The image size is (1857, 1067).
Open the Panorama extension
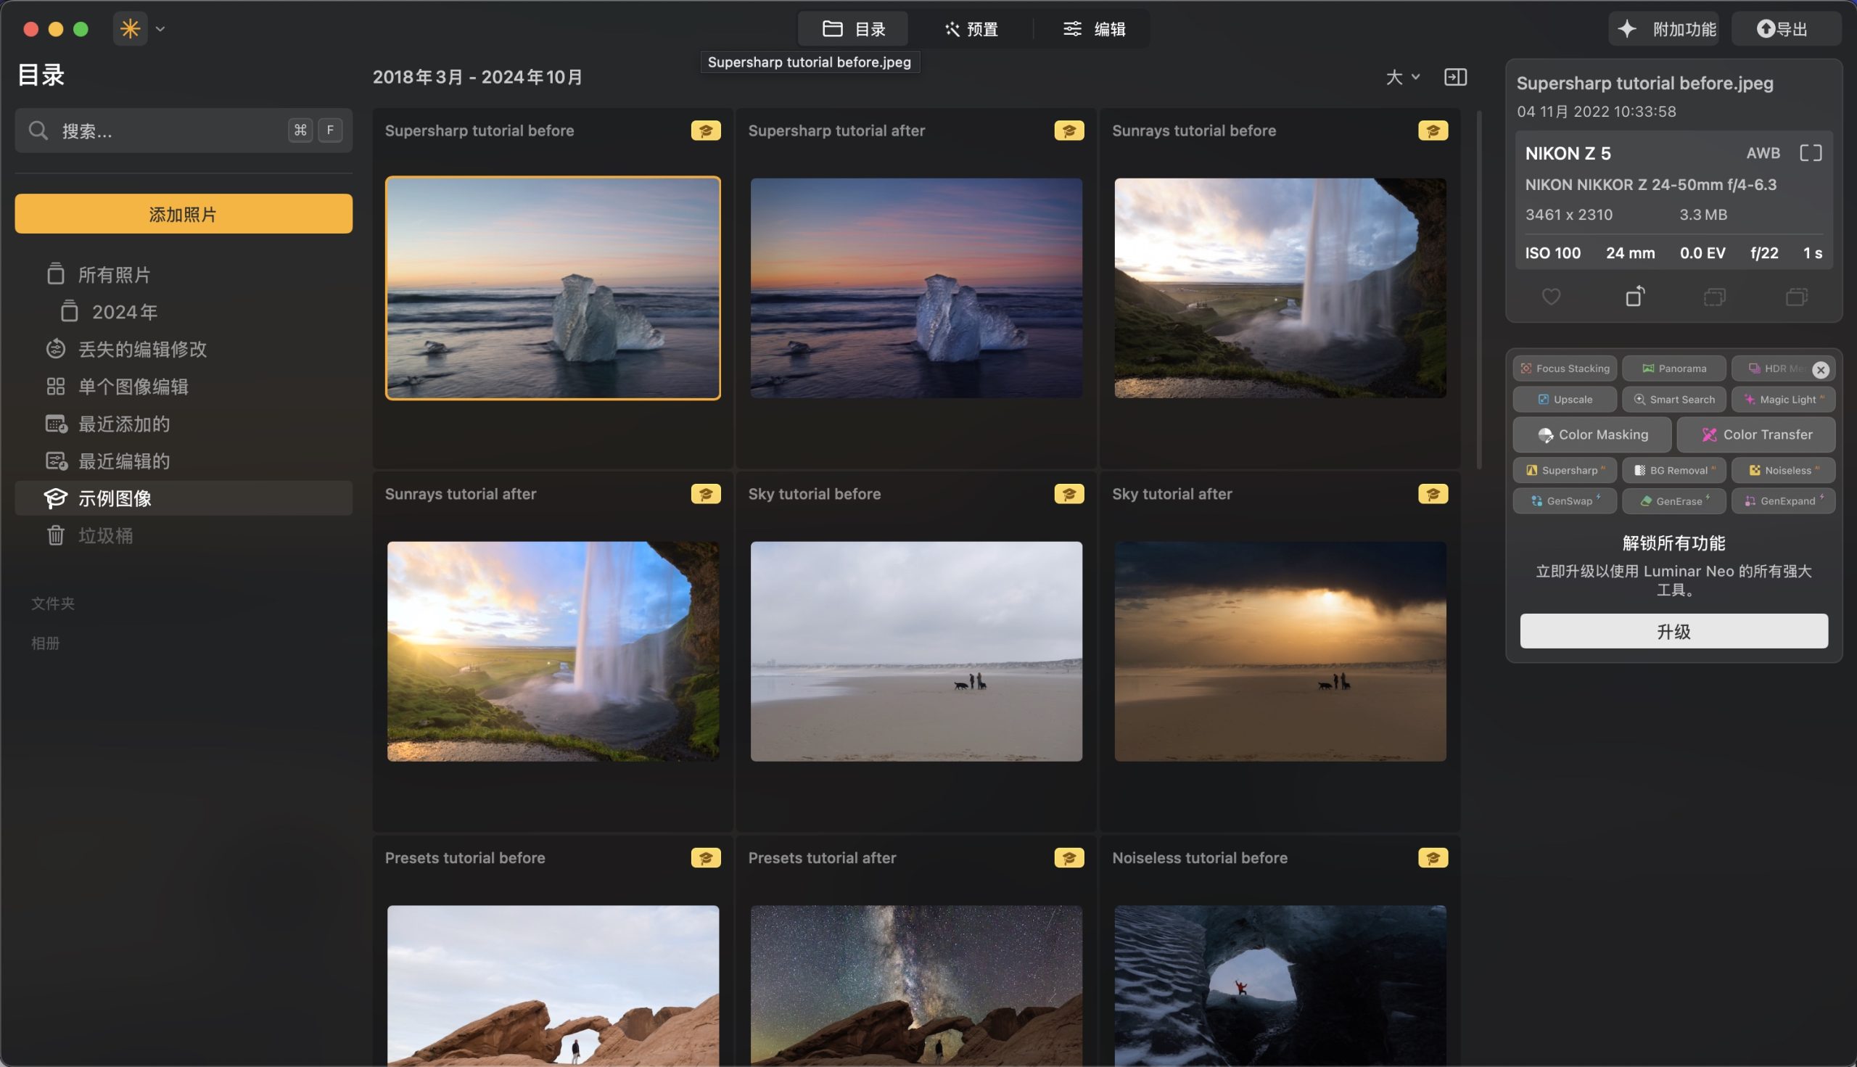1673,368
